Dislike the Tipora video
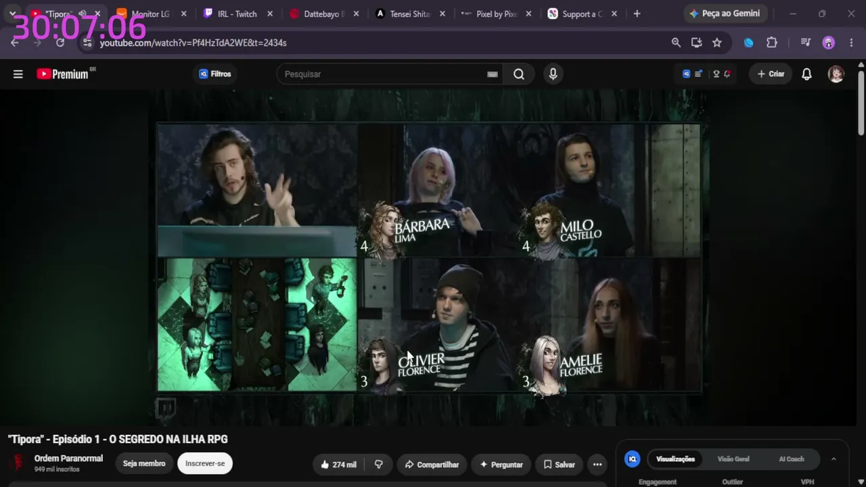 tap(379, 465)
